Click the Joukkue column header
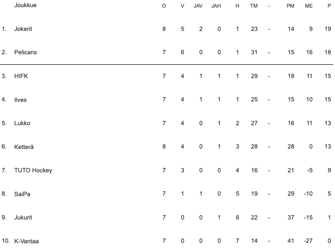335x249 pixels. [26, 6]
